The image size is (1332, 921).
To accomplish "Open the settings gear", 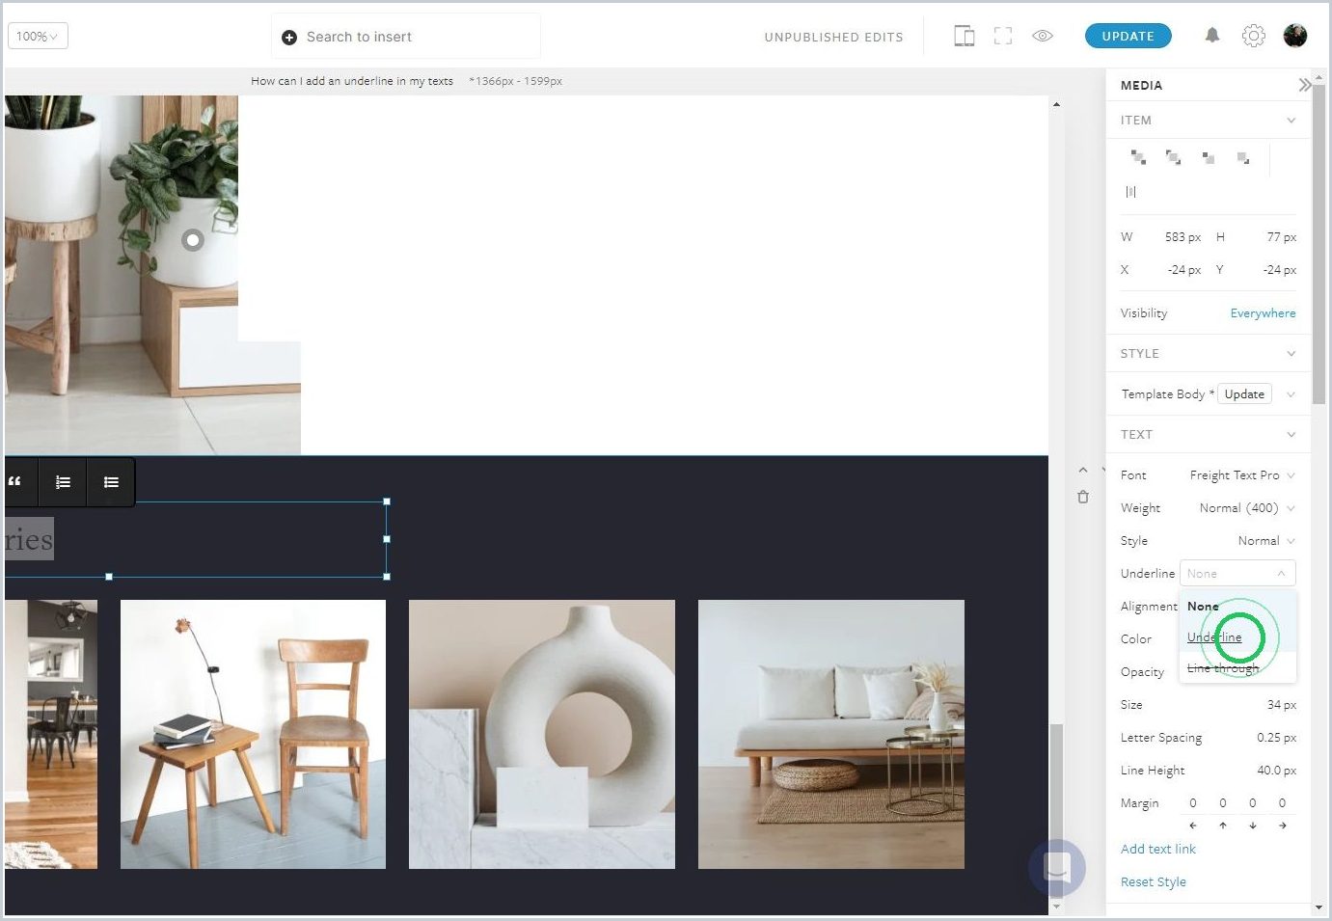I will (1253, 36).
